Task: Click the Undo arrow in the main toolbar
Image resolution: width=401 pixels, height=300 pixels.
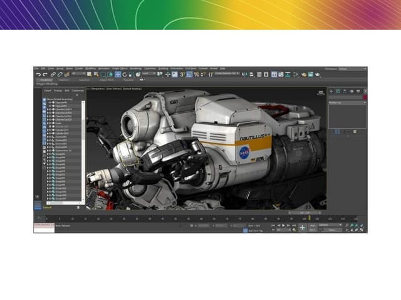Action: (37, 74)
